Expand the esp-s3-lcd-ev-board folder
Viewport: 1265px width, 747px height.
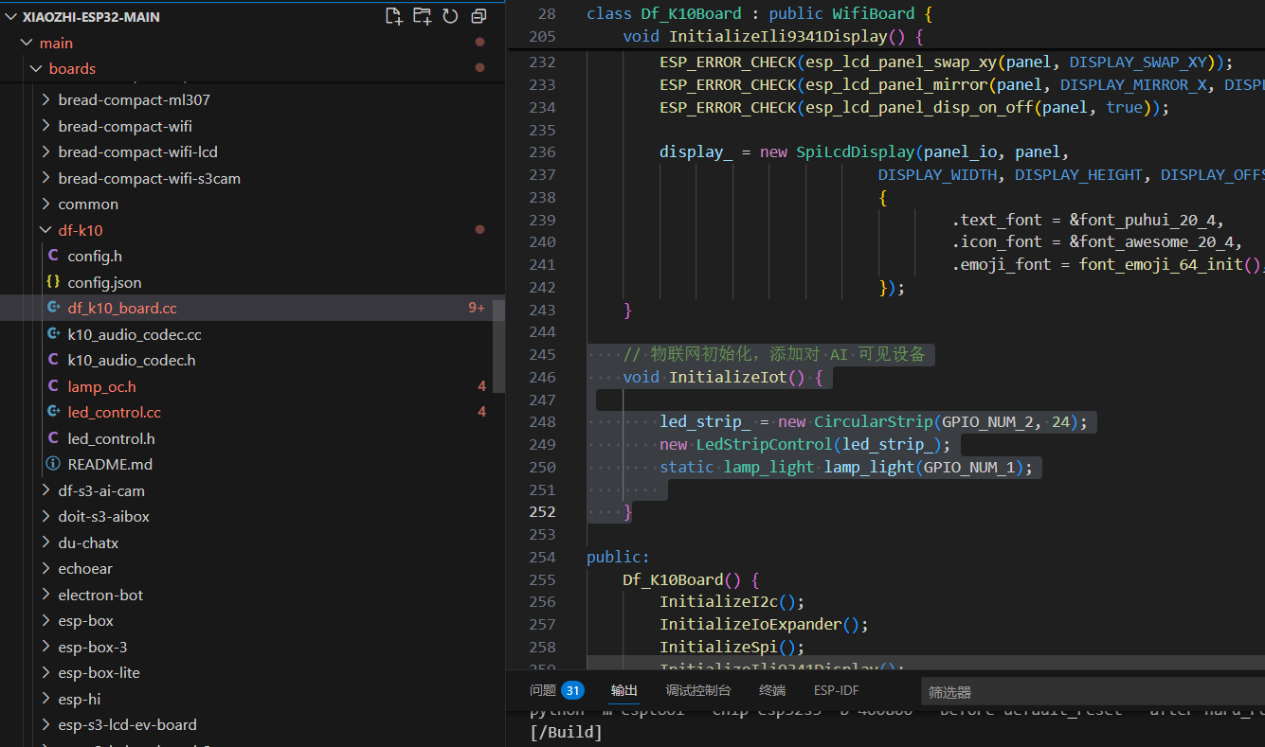[x=47, y=724]
